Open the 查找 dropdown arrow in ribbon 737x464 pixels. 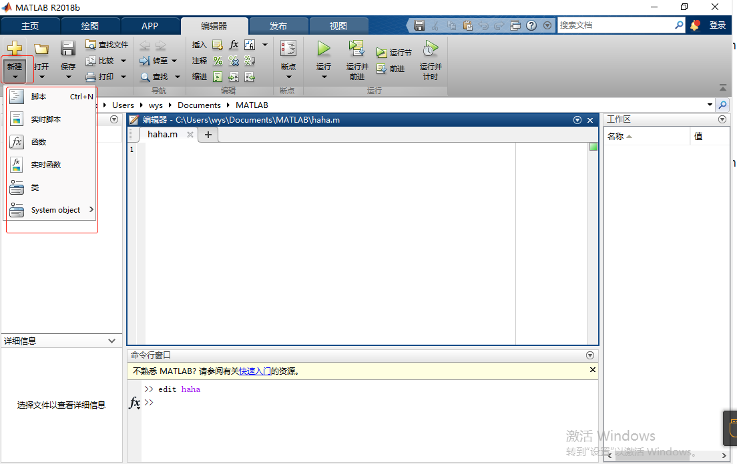tap(178, 77)
